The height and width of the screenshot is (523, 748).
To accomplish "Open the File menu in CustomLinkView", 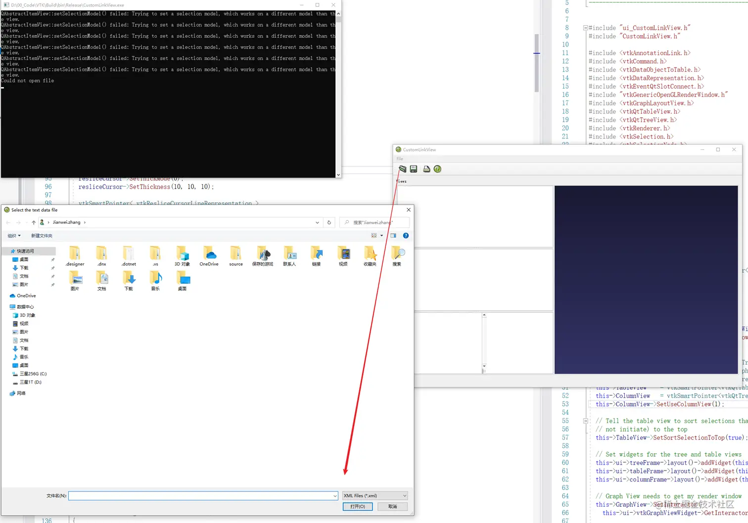I will click(x=400, y=159).
